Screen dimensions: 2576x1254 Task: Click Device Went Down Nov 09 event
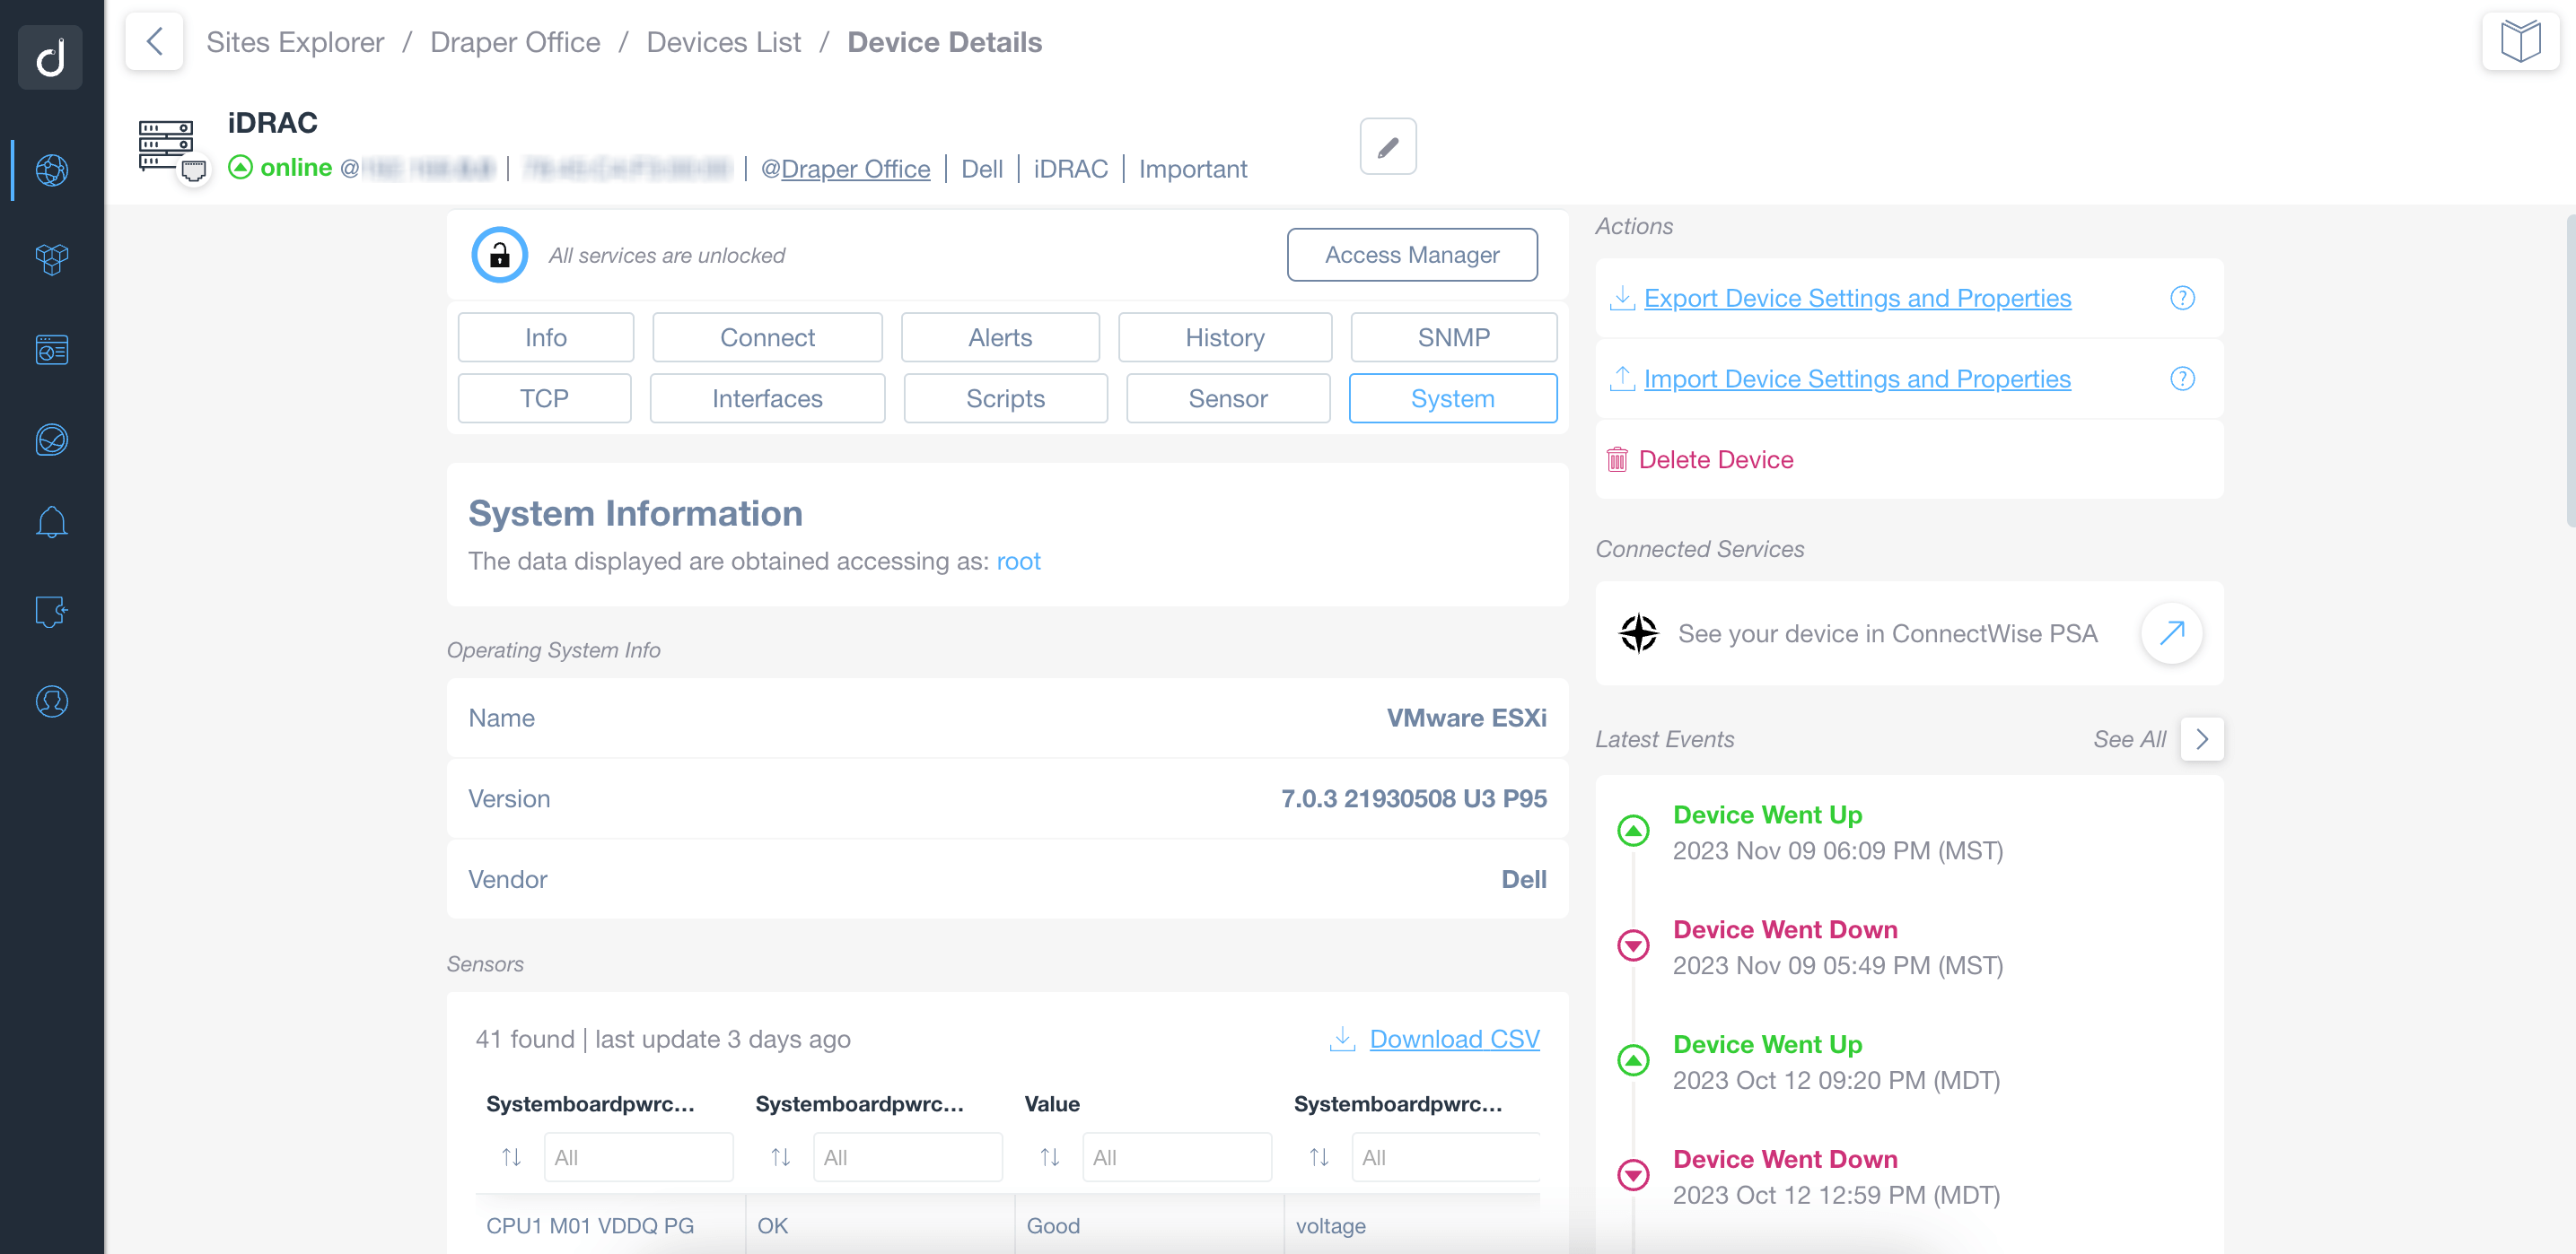[1837, 947]
